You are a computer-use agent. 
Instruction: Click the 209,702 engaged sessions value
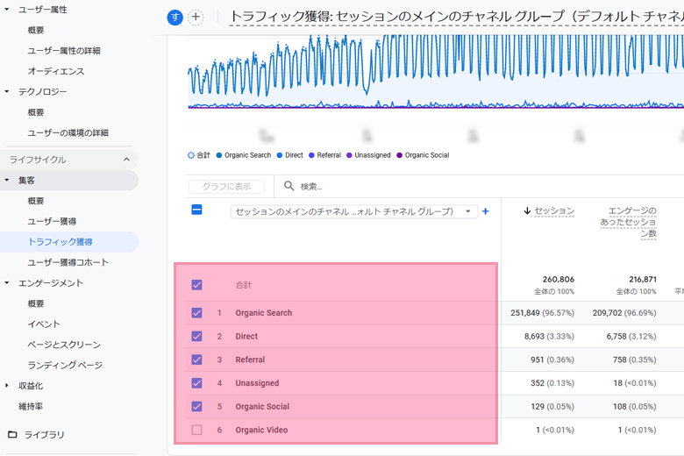pyautogui.click(x=607, y=313)
